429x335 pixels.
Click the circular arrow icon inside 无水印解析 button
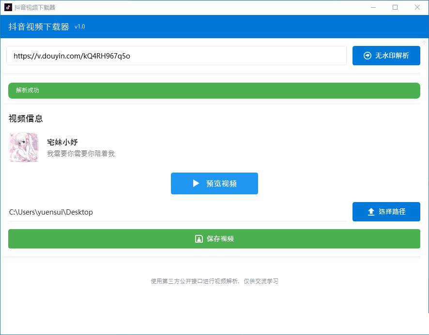(x=368, y=55)
